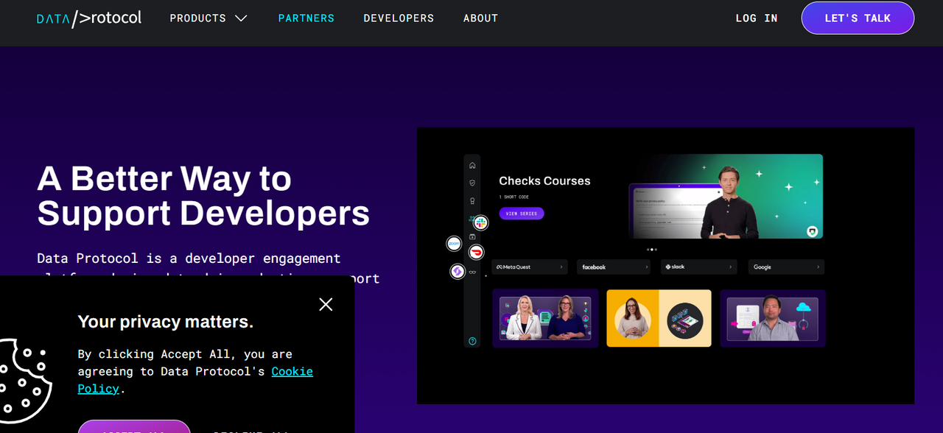Dismiss the privacy banner with the X
Image resolution: width=943 pixels, height=433 pixels.
[x=326, y=304]
